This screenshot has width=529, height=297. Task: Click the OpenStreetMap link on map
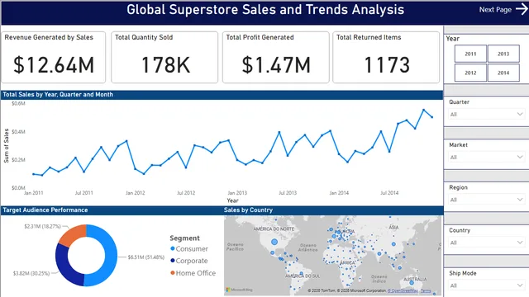tap(403, 290)
